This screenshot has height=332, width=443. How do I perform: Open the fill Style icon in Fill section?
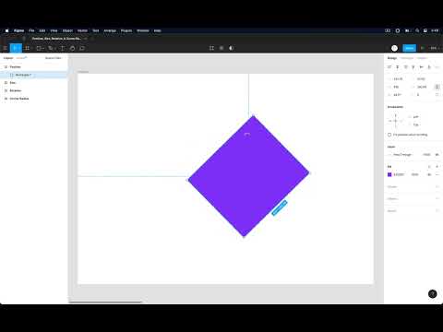tap(429, 167)
